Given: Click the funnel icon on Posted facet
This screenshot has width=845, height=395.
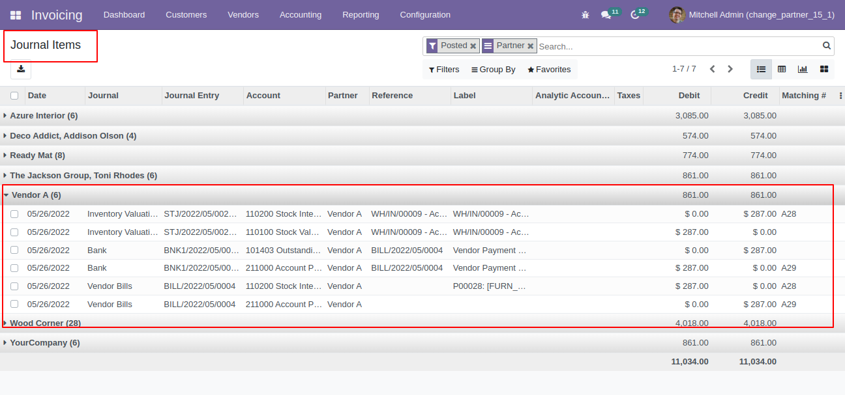Looking at the screenshot, I should [x=432, y=46].
